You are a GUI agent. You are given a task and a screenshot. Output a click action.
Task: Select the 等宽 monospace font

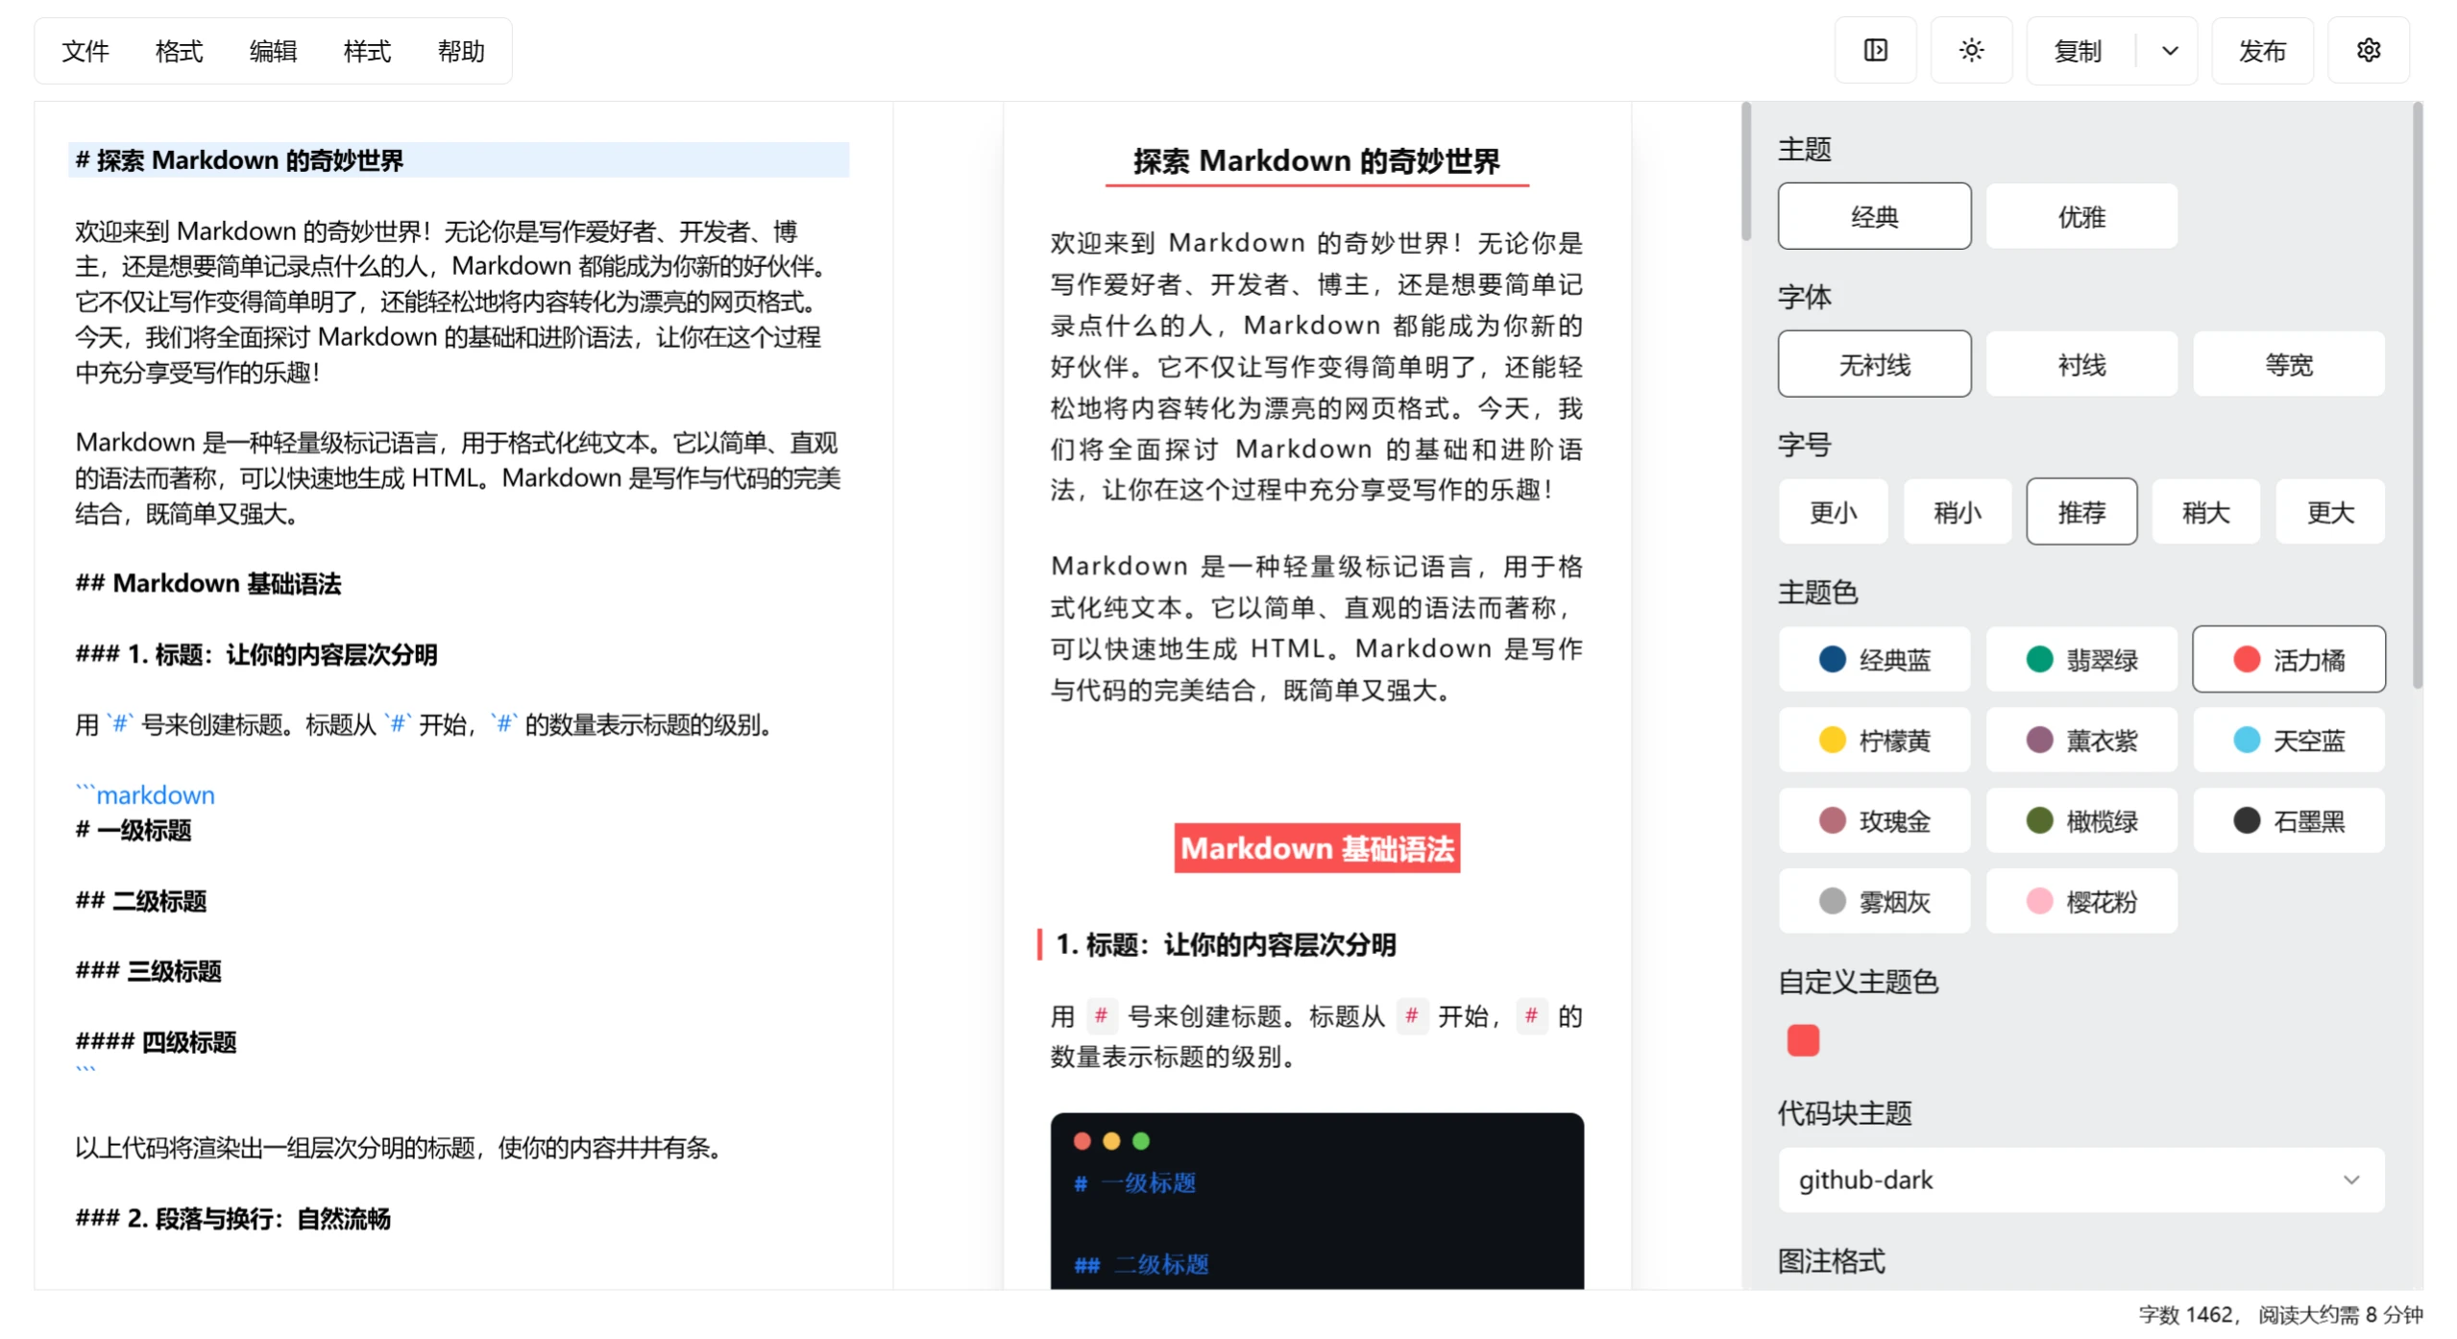click(x=2288, y=363)
